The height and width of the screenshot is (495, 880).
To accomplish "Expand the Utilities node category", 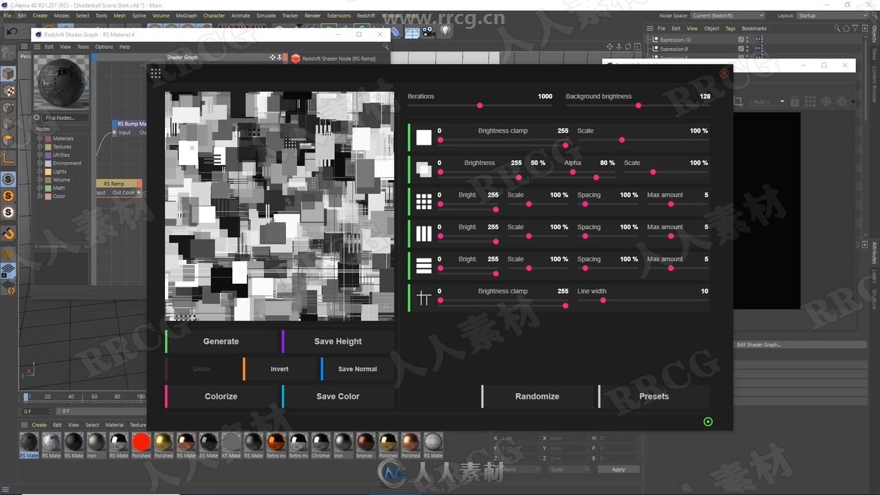I will pos(39,155).
